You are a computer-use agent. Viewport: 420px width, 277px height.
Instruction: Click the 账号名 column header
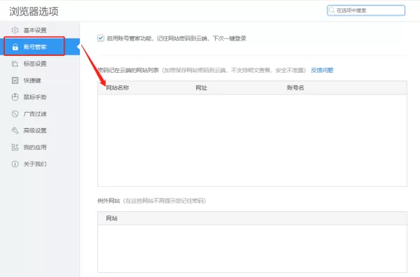295,87
